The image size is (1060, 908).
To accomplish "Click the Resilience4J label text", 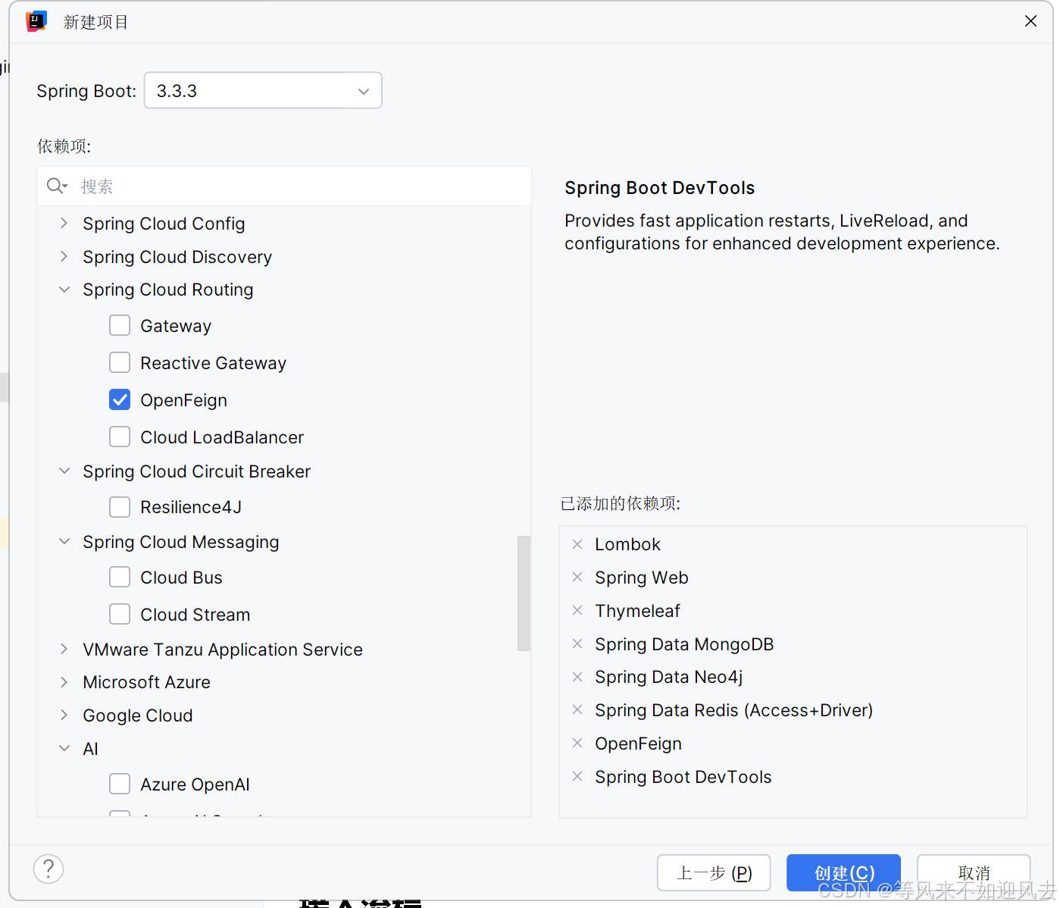I will point(191,507).
